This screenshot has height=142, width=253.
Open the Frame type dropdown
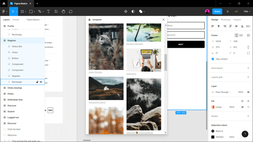pyautogui.click(x=215, y=35)
